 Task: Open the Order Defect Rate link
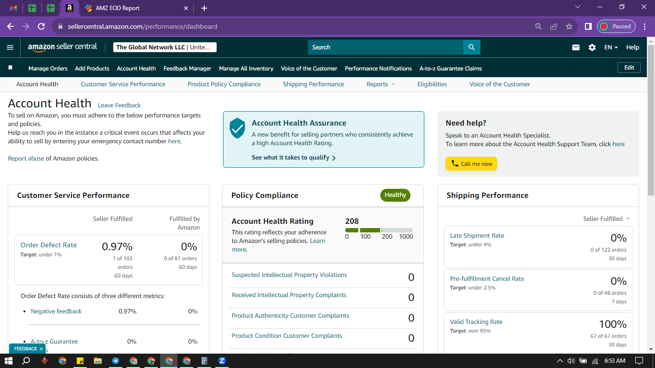point(49,245)
